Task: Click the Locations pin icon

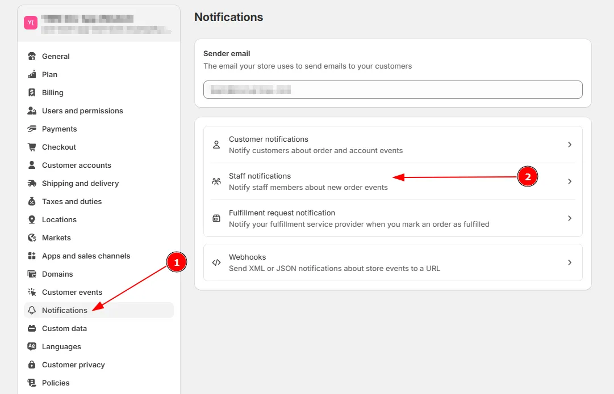Action: pos(32,219)
